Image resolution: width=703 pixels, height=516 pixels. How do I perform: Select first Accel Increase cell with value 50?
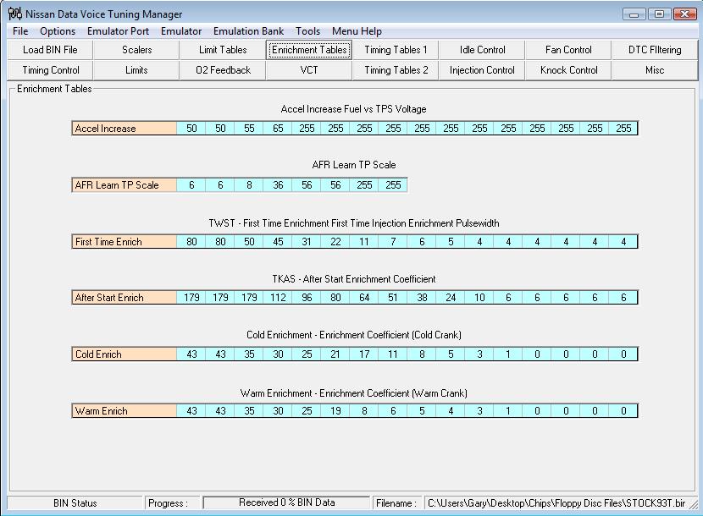click(191, 129)
